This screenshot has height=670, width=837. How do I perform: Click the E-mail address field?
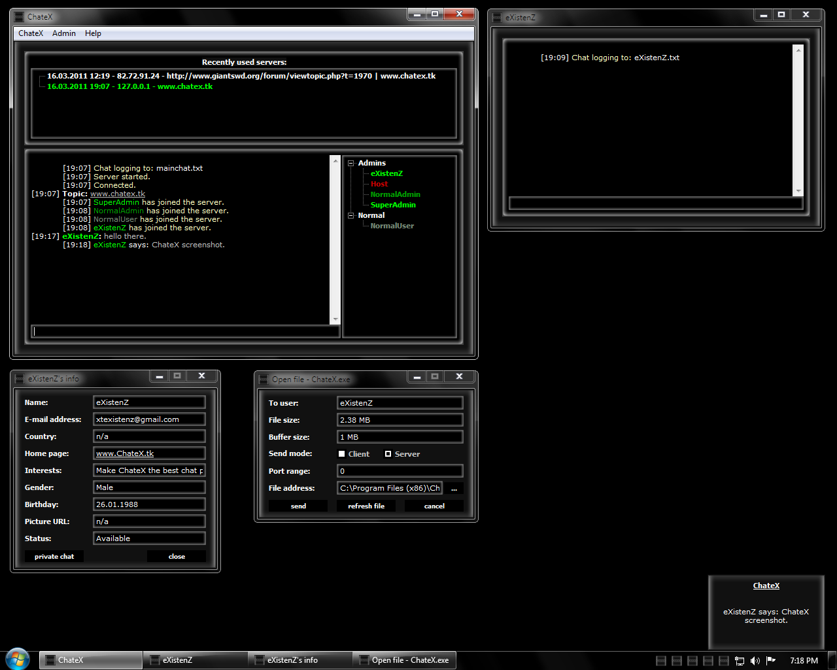pyautogui.click(x=150, y=419)
